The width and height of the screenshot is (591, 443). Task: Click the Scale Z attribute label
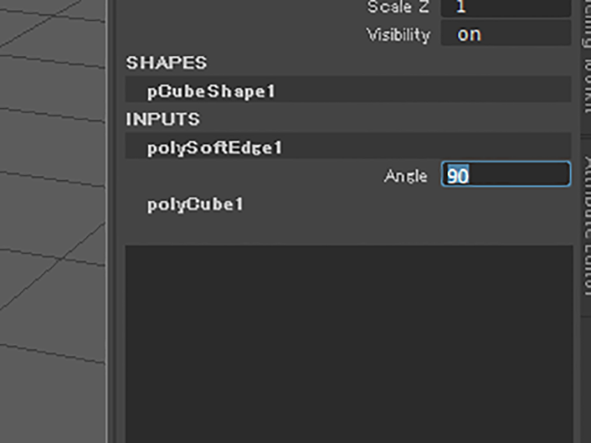[x=398, y=7]
